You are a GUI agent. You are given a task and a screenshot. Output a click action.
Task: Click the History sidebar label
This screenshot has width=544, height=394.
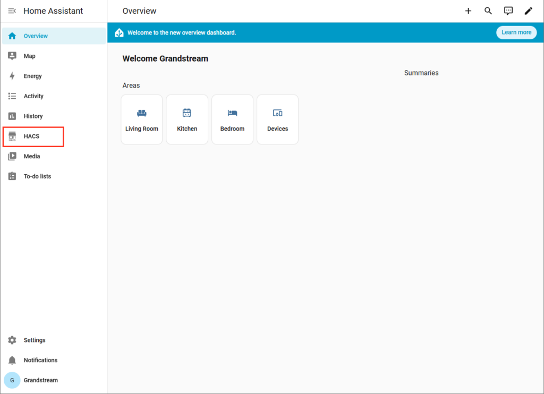click(x=33, y=116)
